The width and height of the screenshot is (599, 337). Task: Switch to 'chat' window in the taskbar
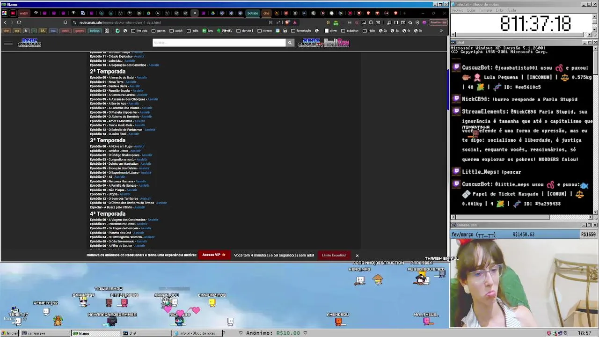pyautogui.click(x=146, y=333)
